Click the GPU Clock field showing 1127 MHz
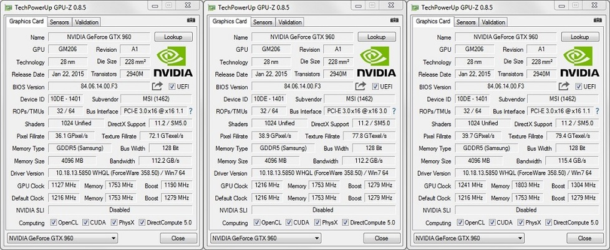The width and height of the screenshot is (610, 250). [x=64, y=185]
